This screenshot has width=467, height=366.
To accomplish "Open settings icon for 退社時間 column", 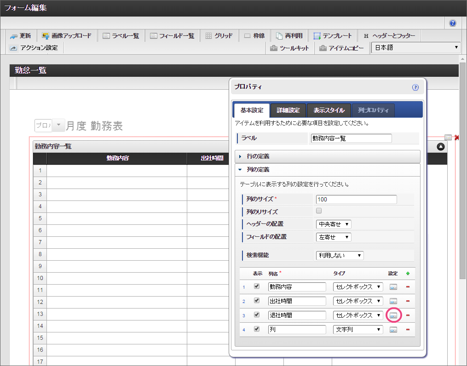I will tap(393, 315).
